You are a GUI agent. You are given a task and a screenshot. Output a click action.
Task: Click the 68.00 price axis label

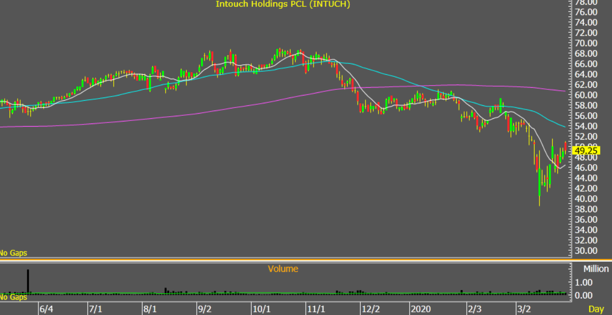click(x=587, y=53)
